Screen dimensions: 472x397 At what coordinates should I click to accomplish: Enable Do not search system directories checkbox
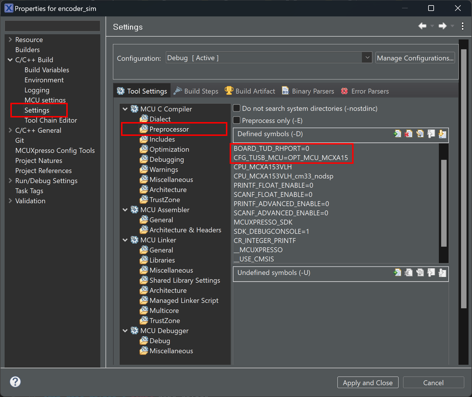(x=237, y=108)
